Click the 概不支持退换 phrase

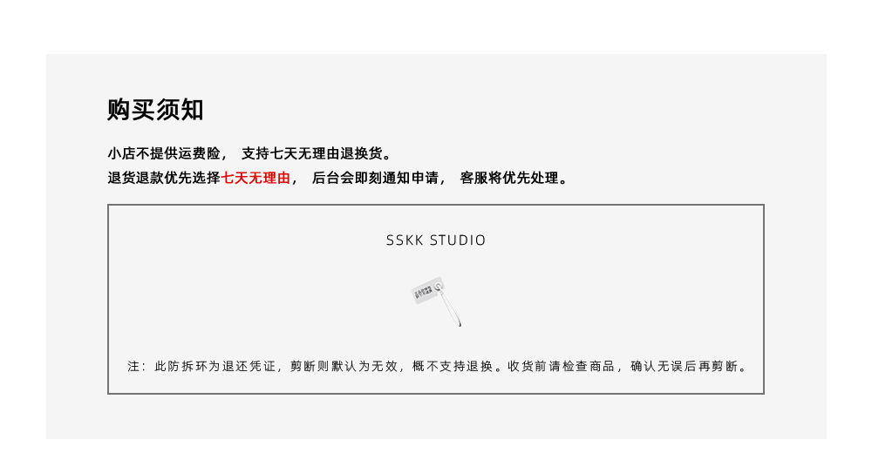pos(453,366)
